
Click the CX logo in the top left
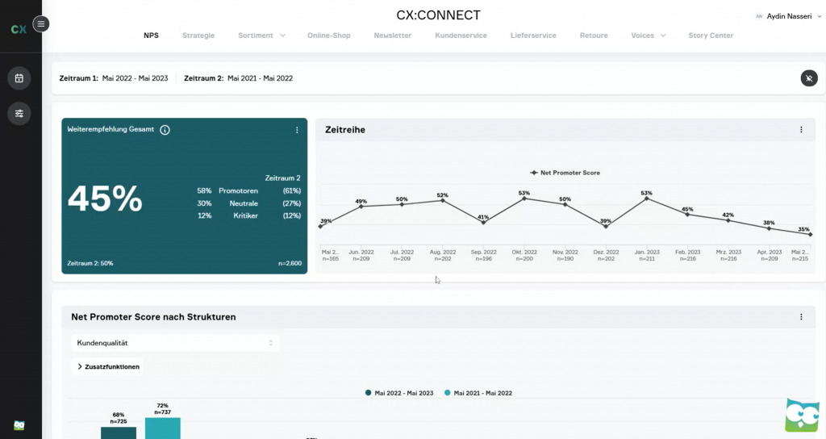point(19,29)
